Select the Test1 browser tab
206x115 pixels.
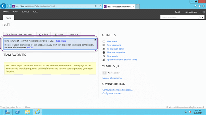(x=119, y=6)
